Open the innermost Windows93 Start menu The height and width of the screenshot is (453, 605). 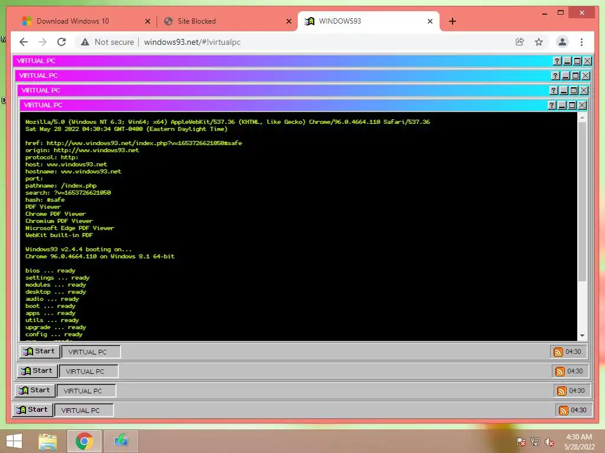40,352
